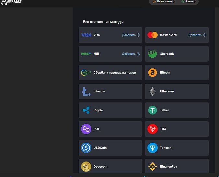Screen dimensions: 219x177
Task: Add a Visa card
Action: click(x=131, y=35)
